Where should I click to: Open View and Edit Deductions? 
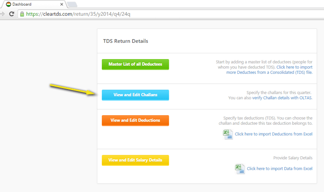pos(135,121)
